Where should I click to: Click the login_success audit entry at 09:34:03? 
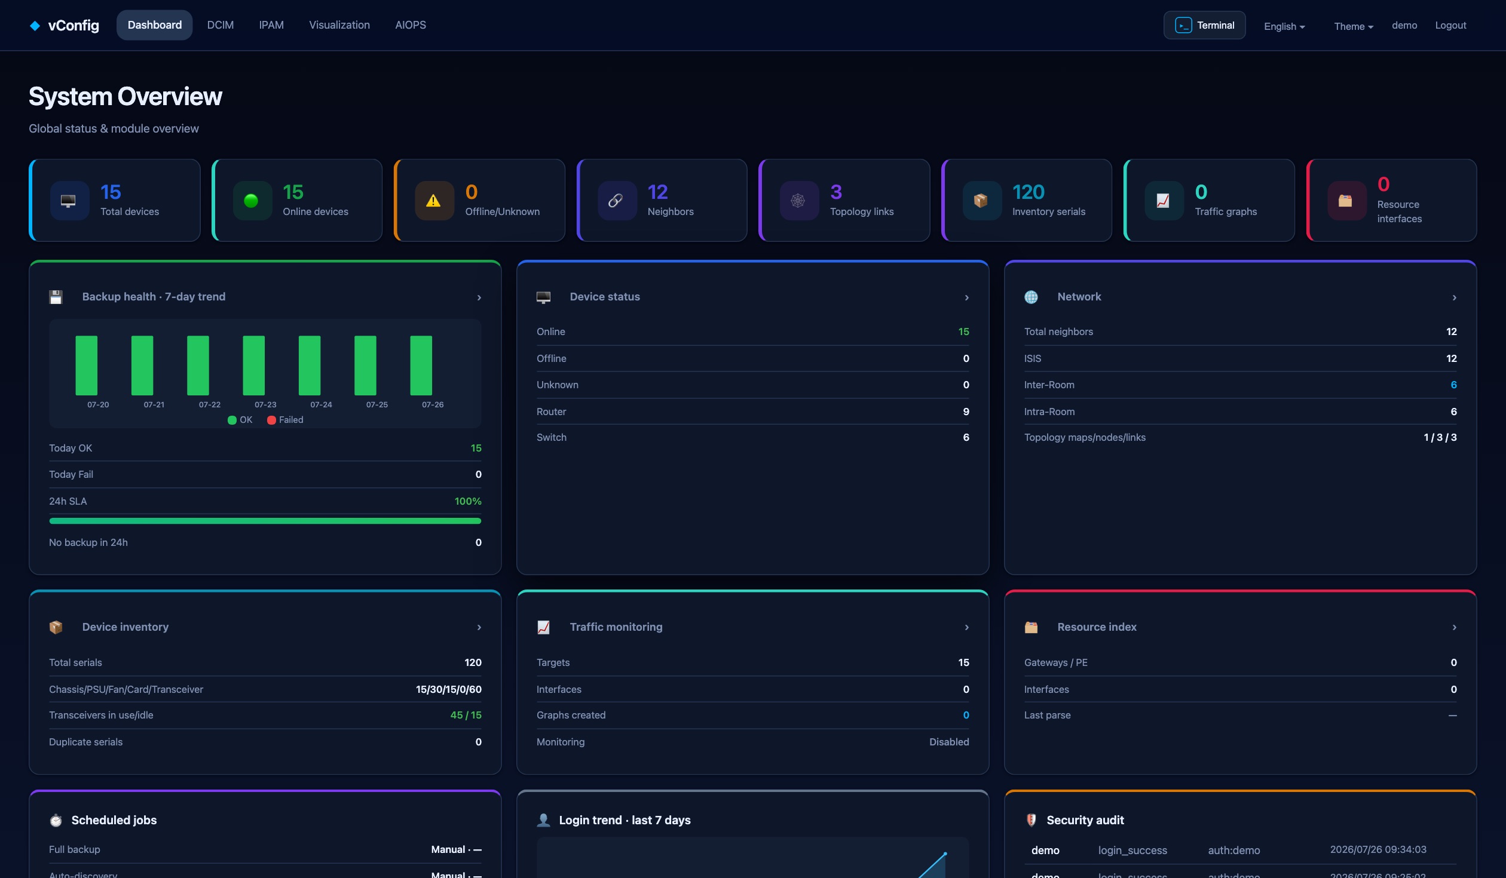pyautogui.click(x=1241, y=850)
